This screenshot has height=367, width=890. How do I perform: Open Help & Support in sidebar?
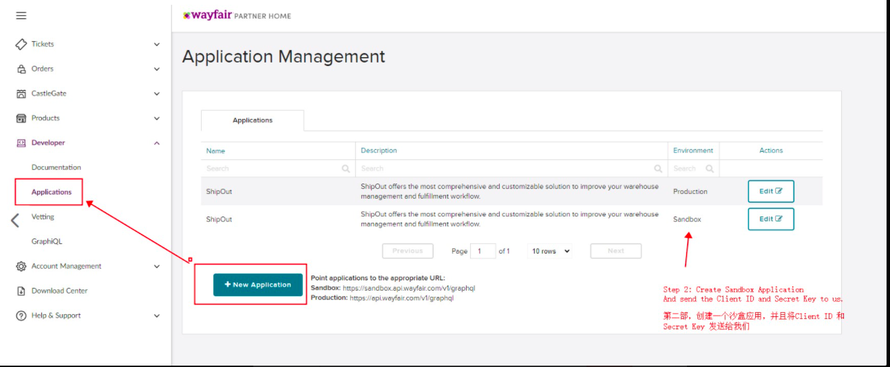tap(56, 315)
